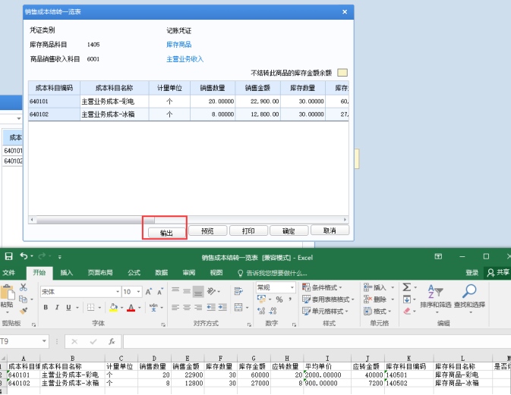The height and width of the screenshot is (395, 511).
Task: Click the decrease indent icon
Action: pyautogui.click(x=211, y=308)
